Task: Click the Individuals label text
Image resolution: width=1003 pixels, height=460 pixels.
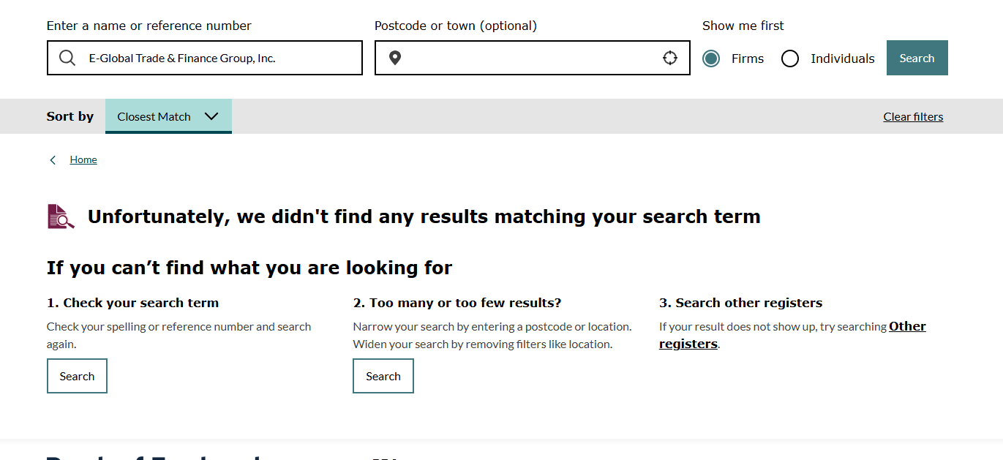Action: (x=842, y=59)
